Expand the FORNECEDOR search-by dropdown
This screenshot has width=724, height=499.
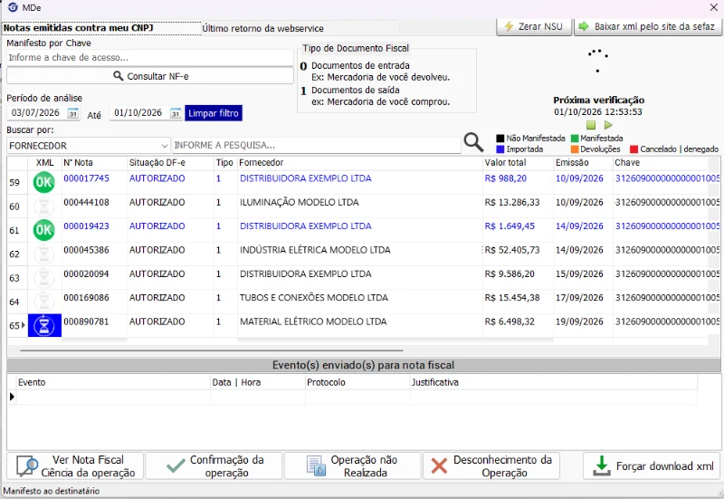pos(164,146)
